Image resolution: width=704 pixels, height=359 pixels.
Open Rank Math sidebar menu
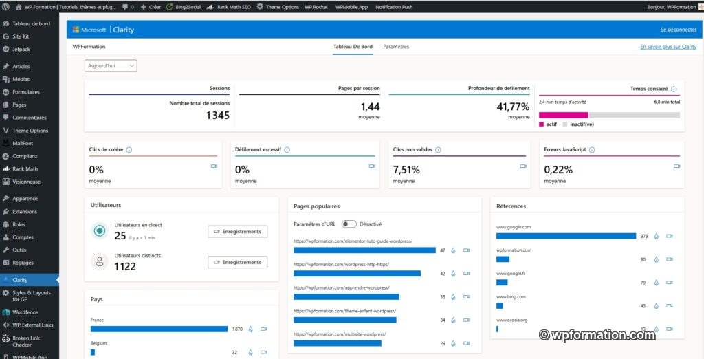click(x=29, y=169)
